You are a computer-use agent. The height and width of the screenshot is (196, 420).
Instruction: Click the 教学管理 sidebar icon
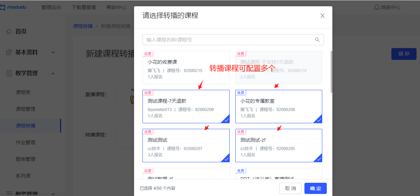[9, 73]
